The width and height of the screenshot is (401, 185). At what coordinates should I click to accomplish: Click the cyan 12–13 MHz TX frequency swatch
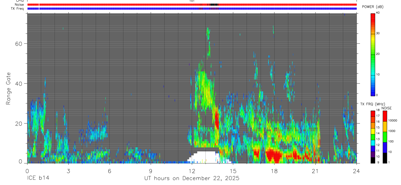pyautogui.click(x=373, y=143)
